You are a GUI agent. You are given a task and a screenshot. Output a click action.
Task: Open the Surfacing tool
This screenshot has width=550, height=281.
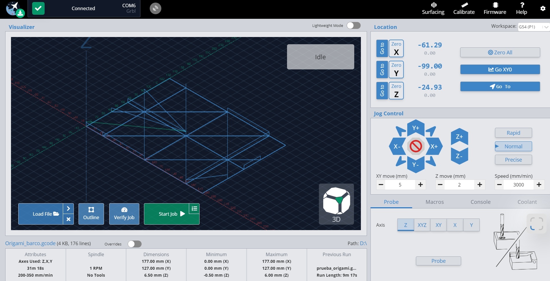pyautogui.click(x=433, y=9)
